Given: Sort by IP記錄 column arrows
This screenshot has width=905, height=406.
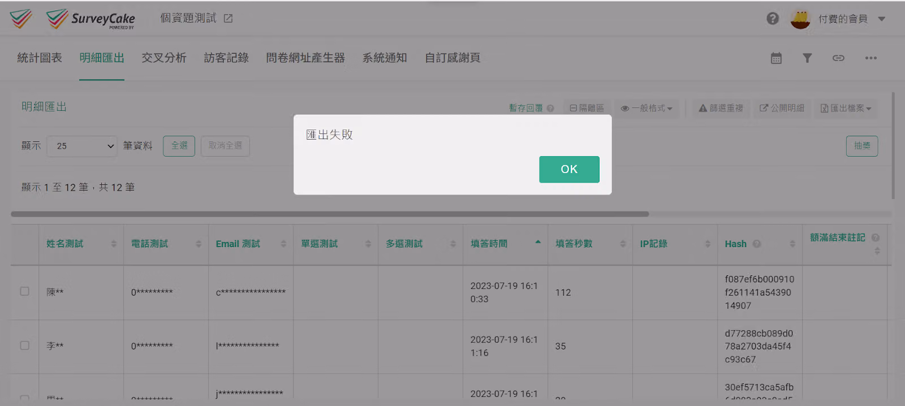Looking at the screenshot, I should (x=708, y=244).
